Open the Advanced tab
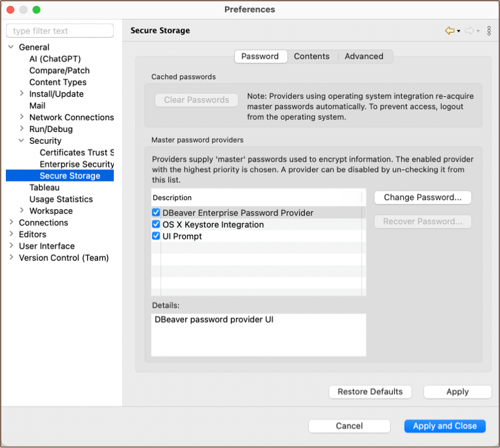 click(x=364, y=56)
